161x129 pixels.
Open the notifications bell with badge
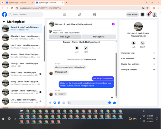[x=148, y=15]
